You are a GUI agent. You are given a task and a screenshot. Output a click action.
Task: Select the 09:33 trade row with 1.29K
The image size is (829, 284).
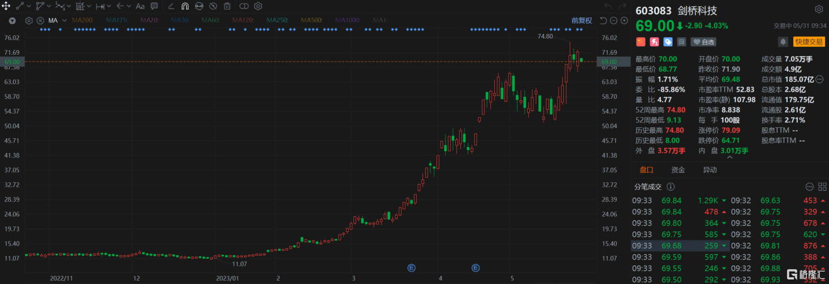coord(680,200)
